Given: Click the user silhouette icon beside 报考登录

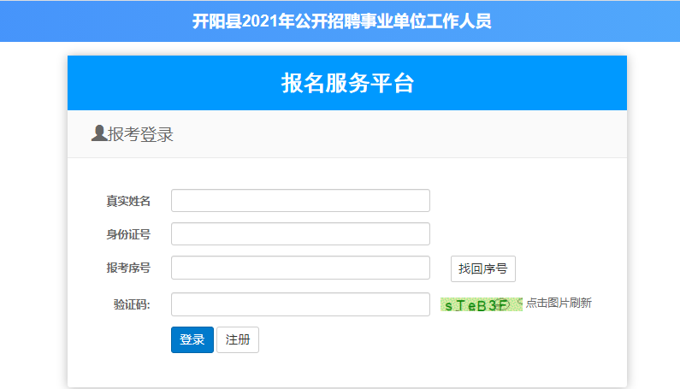Looking at the screenshot, I should click(x=99, y=133).
